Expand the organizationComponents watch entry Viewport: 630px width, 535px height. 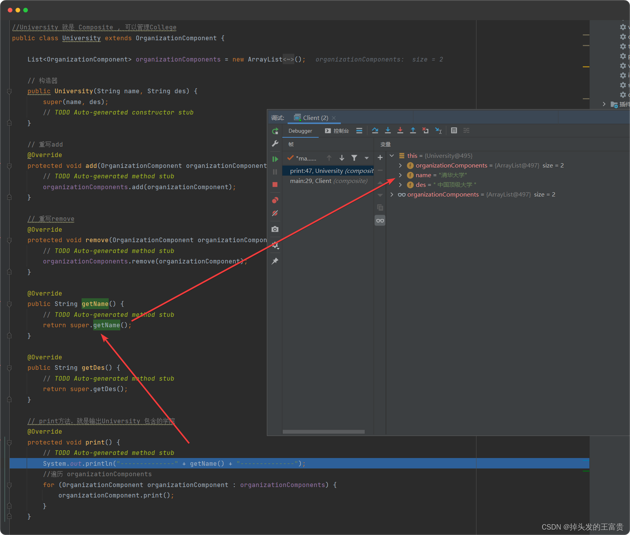(392, 194)
